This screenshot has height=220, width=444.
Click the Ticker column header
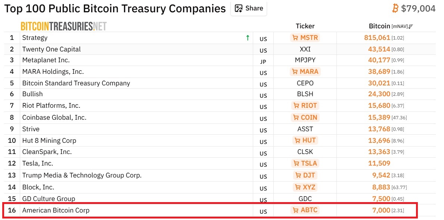[x=305, y=26]
